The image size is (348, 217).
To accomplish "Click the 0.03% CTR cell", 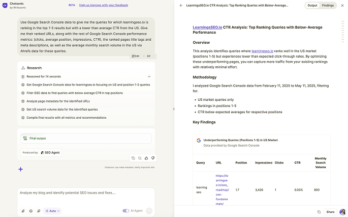I will (x=299, y=190).
